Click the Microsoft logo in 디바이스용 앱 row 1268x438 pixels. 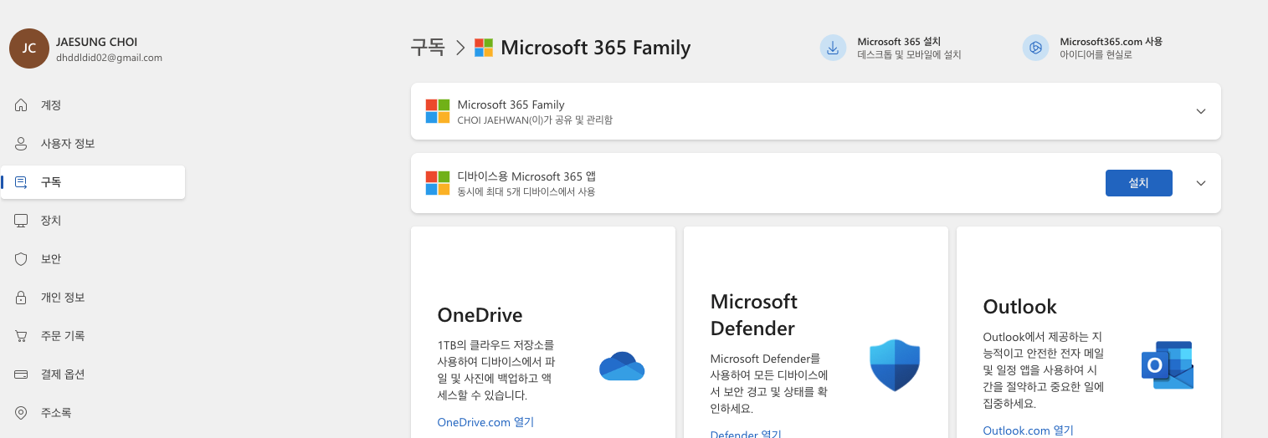click(x=438, y=183)
